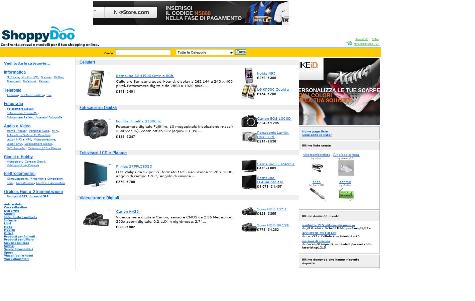Viewport: 475px width, 301px height.
Task: Select the Monitor LCD subcategory
Action: (x=30, y=77)
